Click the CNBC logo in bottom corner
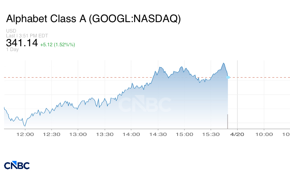This screenshot has height=181, width=290. coord(17,165)
